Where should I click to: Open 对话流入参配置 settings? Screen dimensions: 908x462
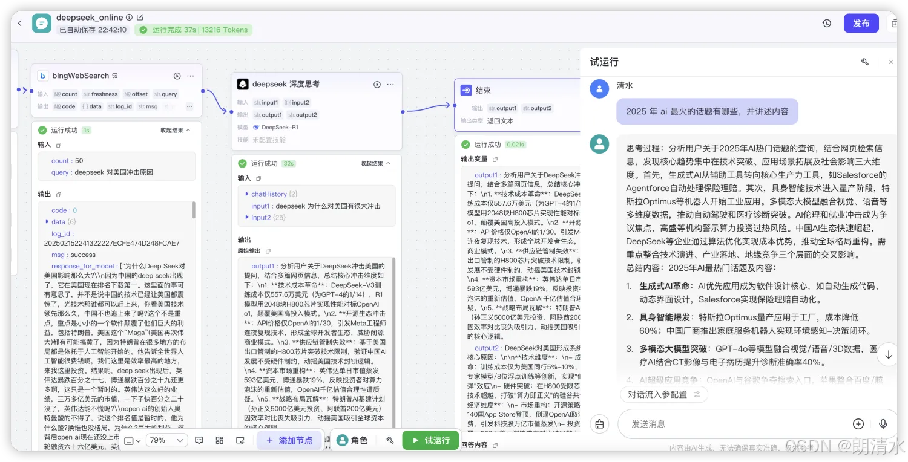(663, 394)
